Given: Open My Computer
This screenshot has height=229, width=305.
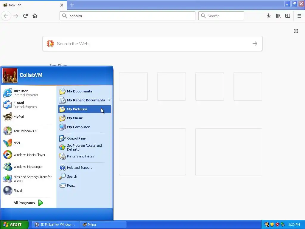Looking at the screenshot, I should click(85, 127).
